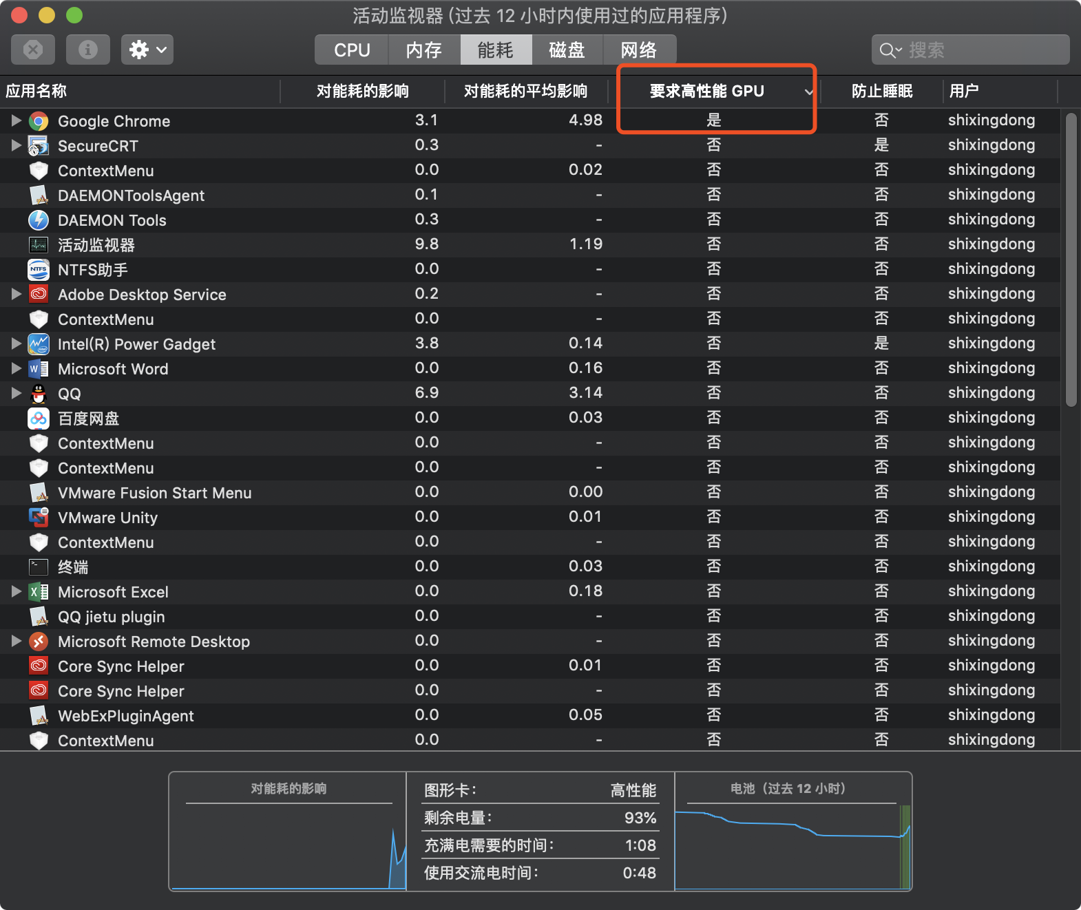Click the force quit process button

coord(33,50)
